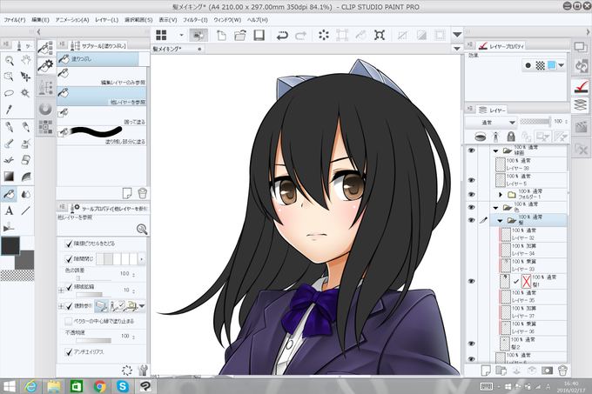
Task: Select the Blend tool
Action: coord(25,194)
